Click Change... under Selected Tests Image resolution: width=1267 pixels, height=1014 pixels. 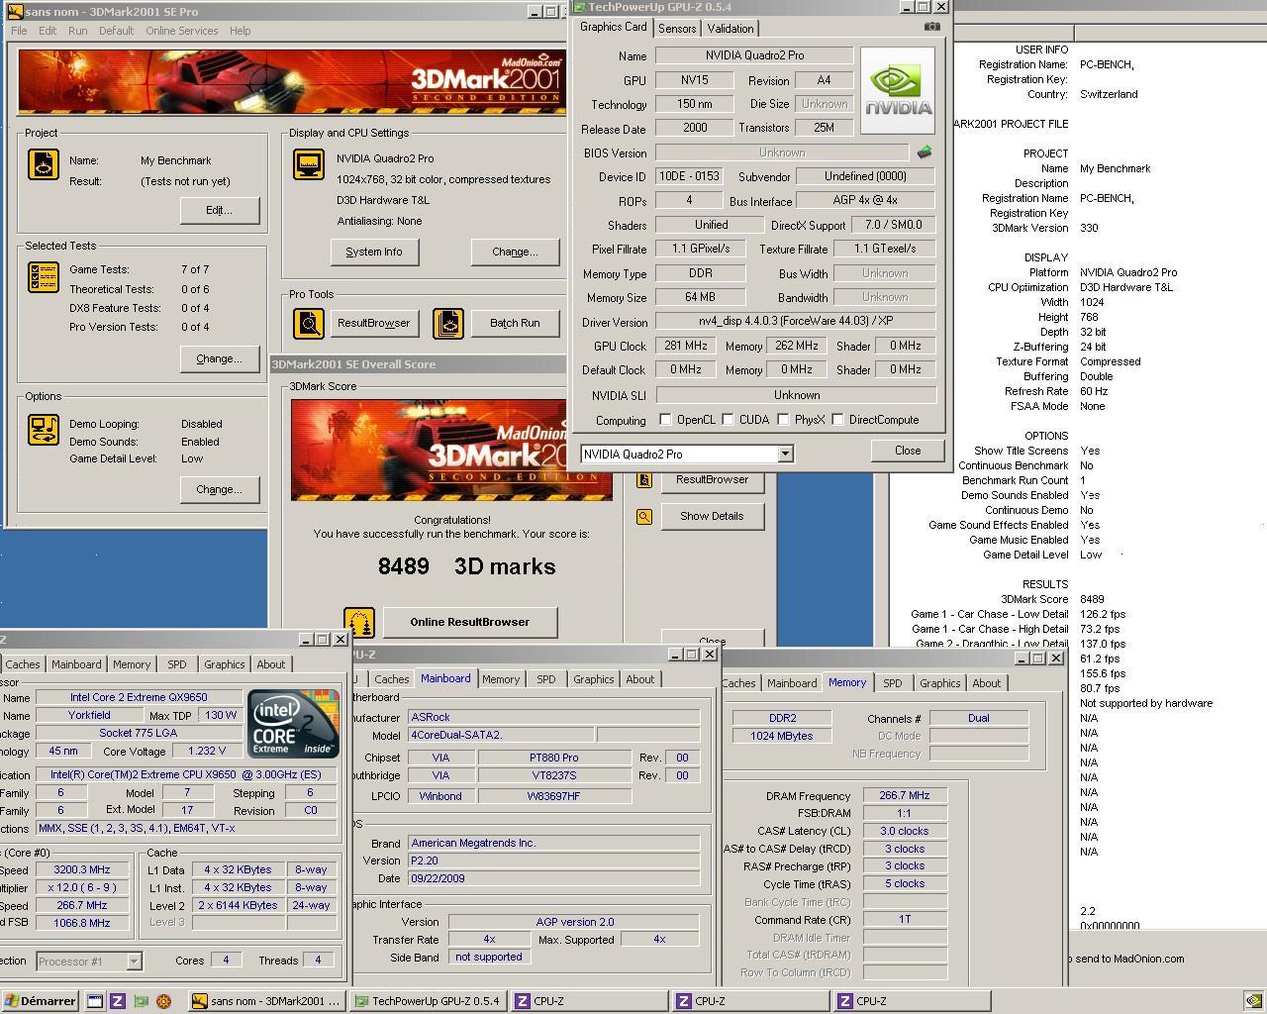pyautogui.click(x=219, y=358)
